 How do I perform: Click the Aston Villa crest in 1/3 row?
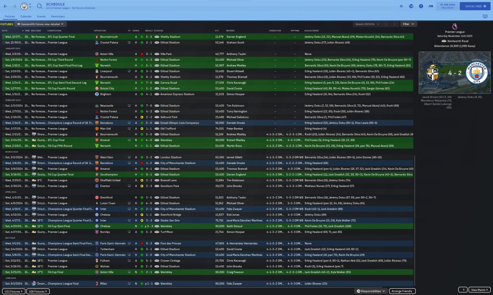(97, 54)
